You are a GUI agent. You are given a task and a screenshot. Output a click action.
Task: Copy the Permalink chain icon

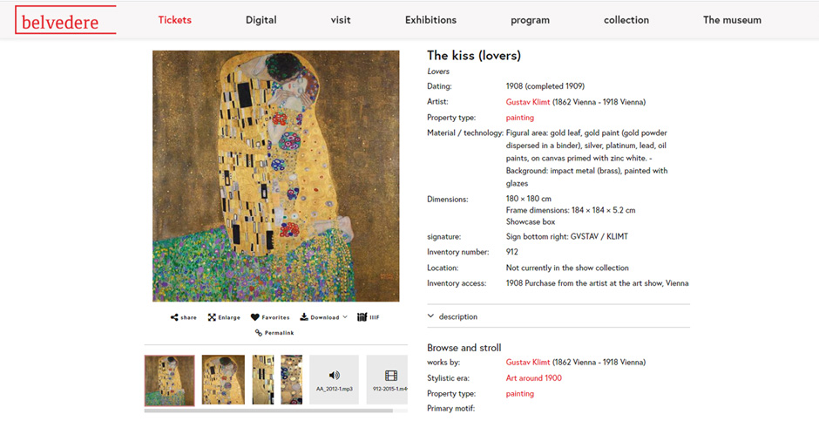pos(258,333)
